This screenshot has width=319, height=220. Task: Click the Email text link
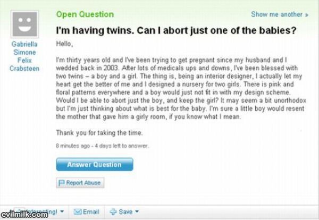coord(91,212)
